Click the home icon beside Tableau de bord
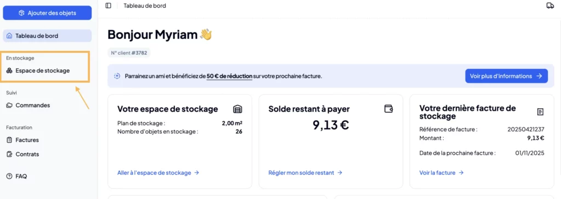 pos(9,36)
